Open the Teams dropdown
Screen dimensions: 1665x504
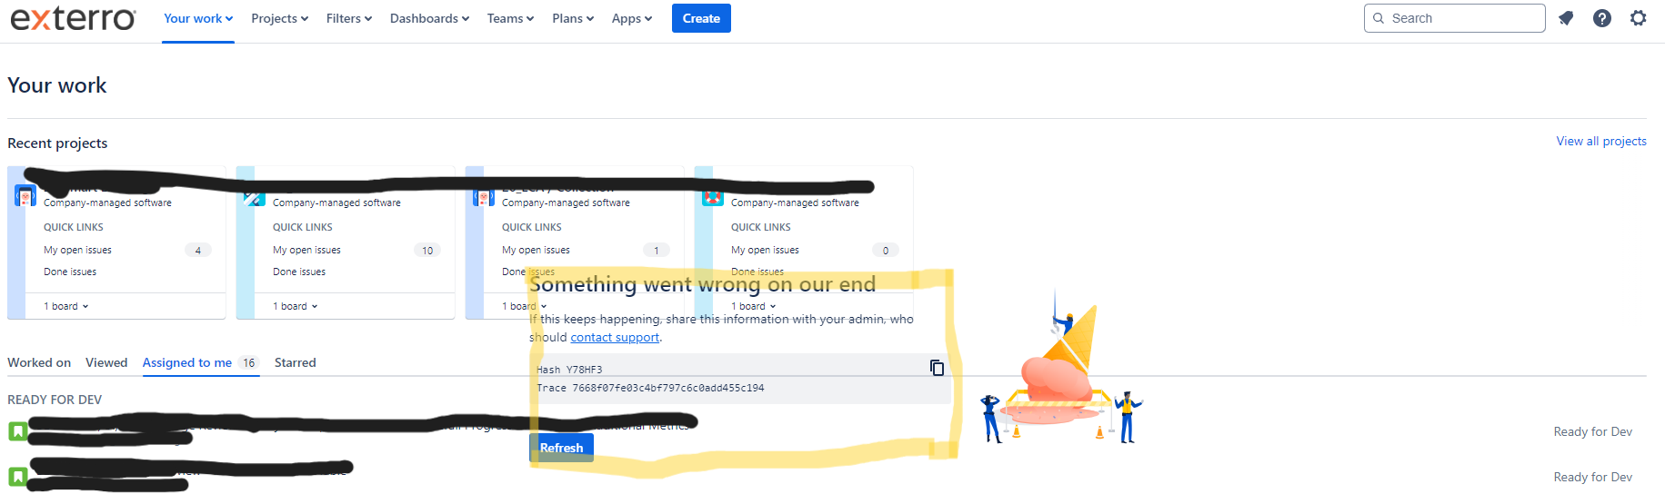(510, 18)
